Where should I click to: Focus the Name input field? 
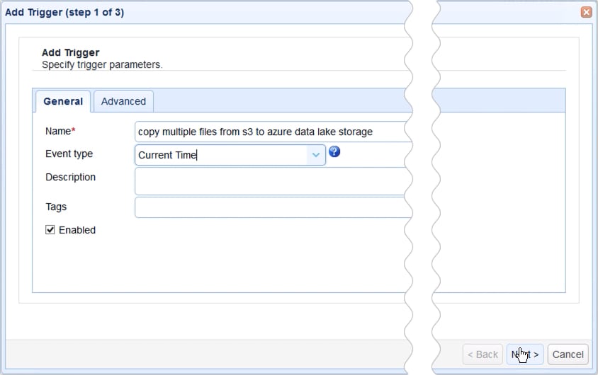pyautogui.click(x=269, y=132)
